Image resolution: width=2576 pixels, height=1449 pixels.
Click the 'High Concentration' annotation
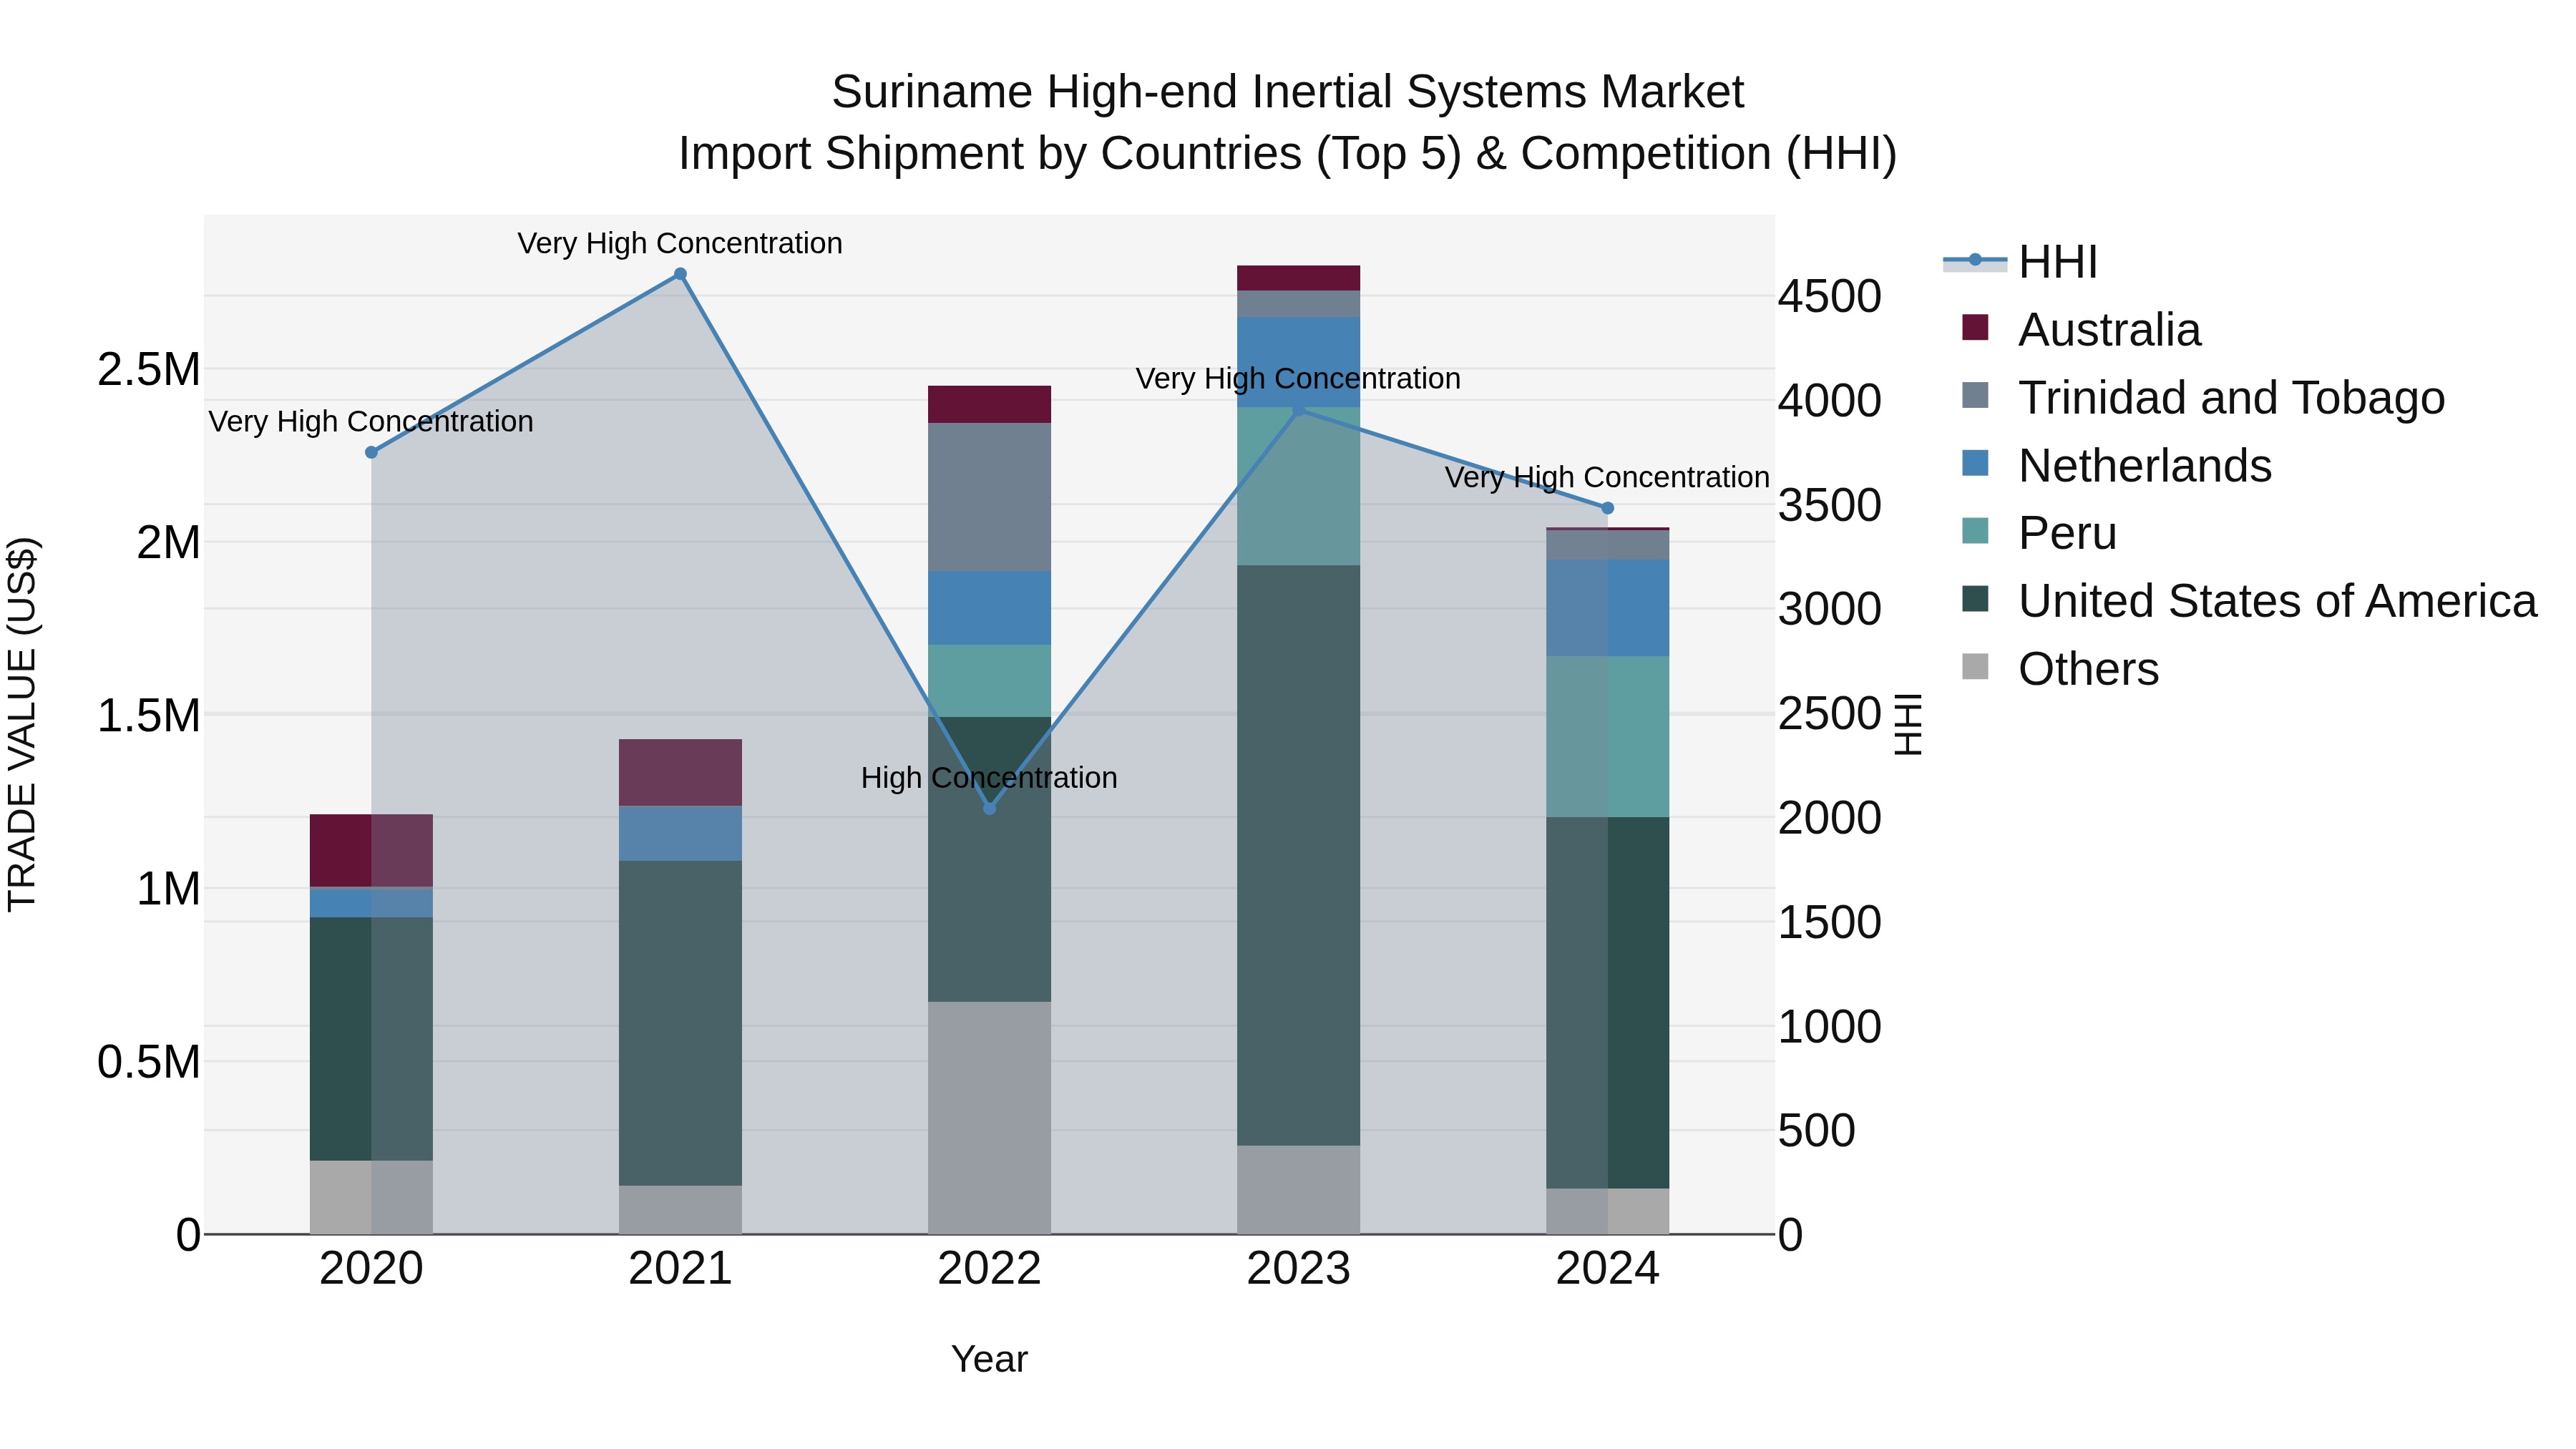coord(989,777)
